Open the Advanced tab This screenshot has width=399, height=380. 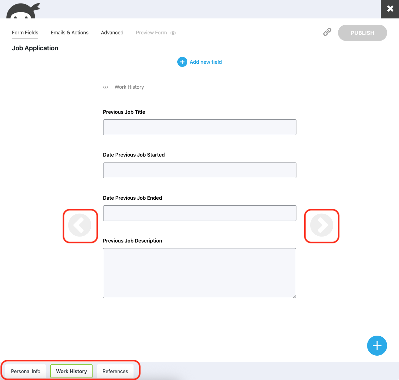tap(112, 32)
